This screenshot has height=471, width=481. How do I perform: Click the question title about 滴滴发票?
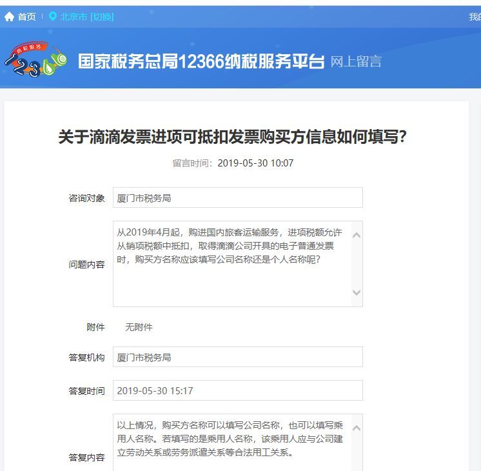coord(233,137)
